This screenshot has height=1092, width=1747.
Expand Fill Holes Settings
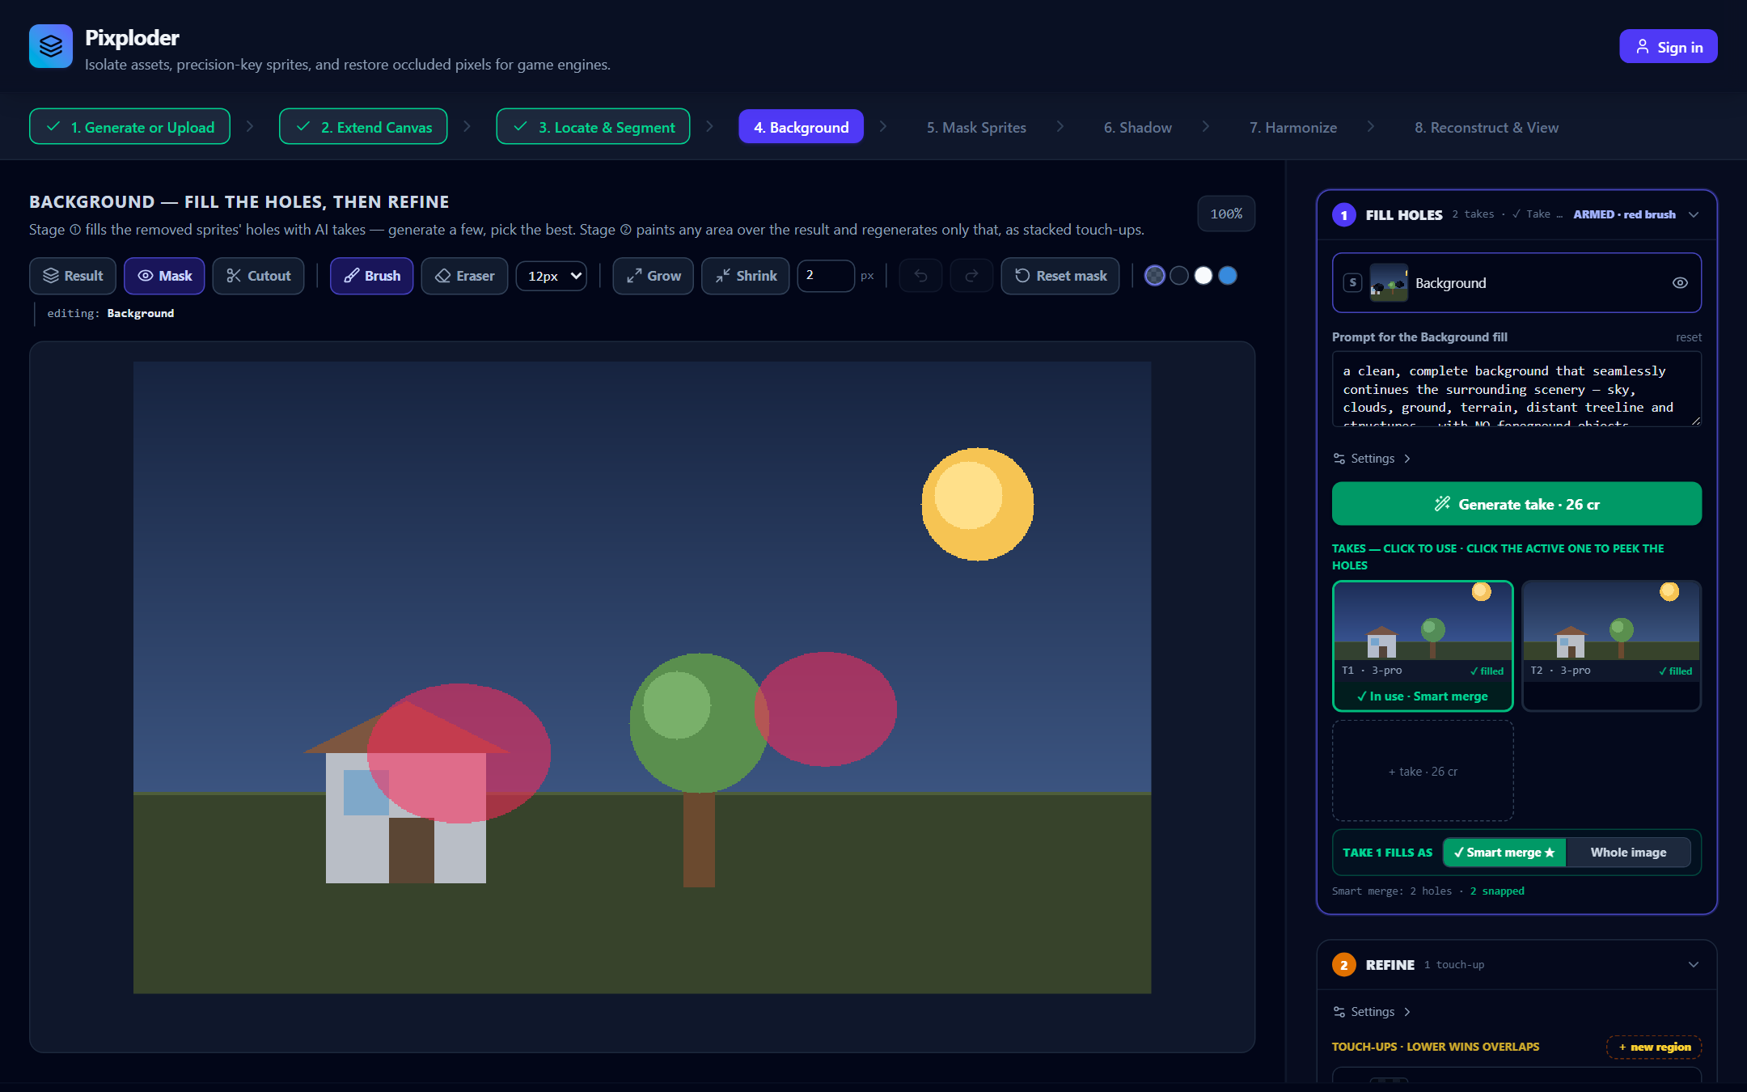[x=1373, y=459]
